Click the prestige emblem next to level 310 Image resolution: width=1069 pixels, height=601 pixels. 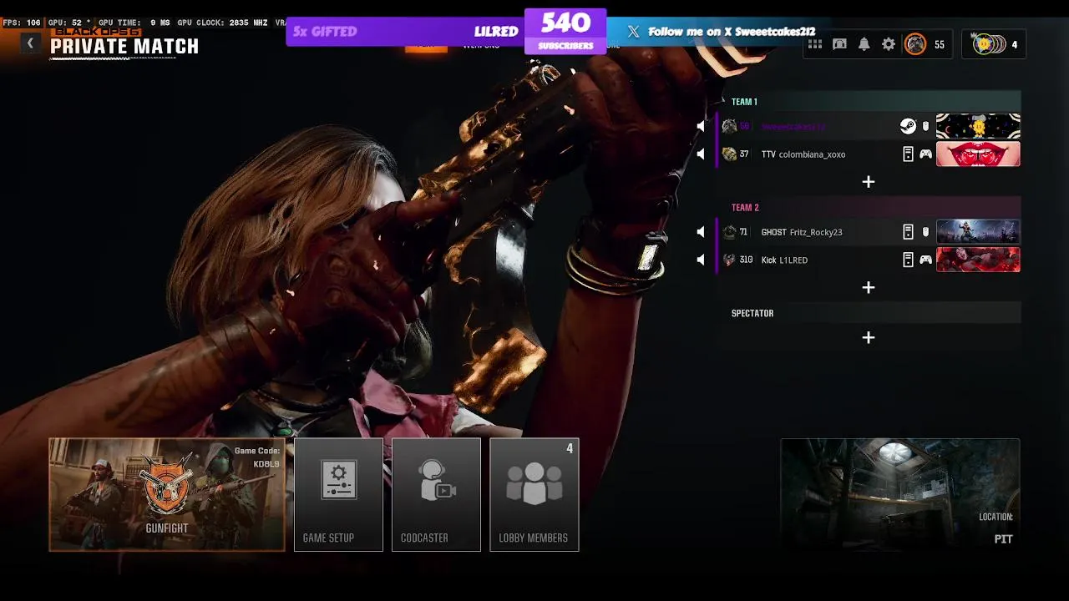click(x=729, y=260)
